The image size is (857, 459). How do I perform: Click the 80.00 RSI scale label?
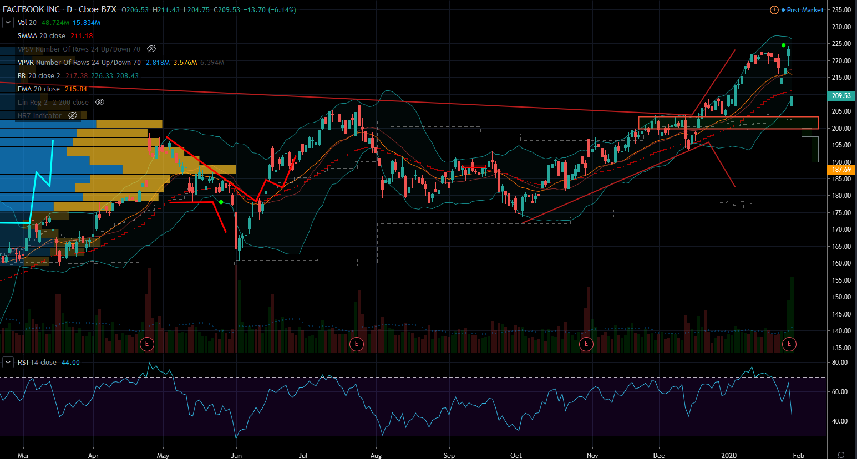[840, 363]
